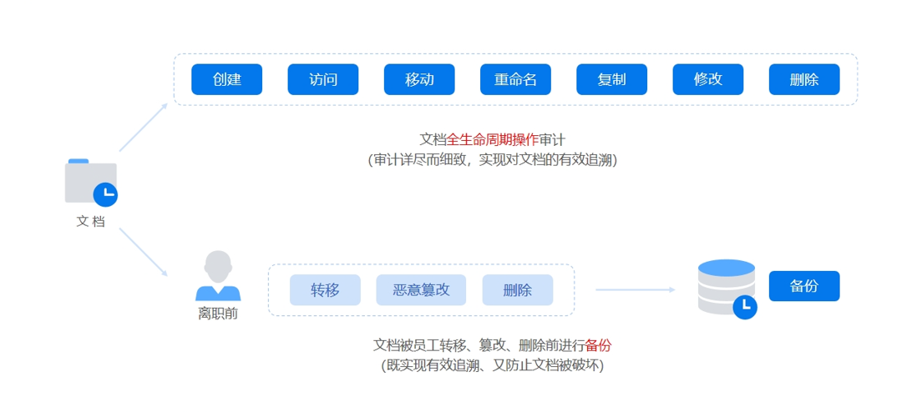Image resolution: width=907 pixels, height=412 pixels.
Task: Select the 访问 button
Action: [322, 79]
